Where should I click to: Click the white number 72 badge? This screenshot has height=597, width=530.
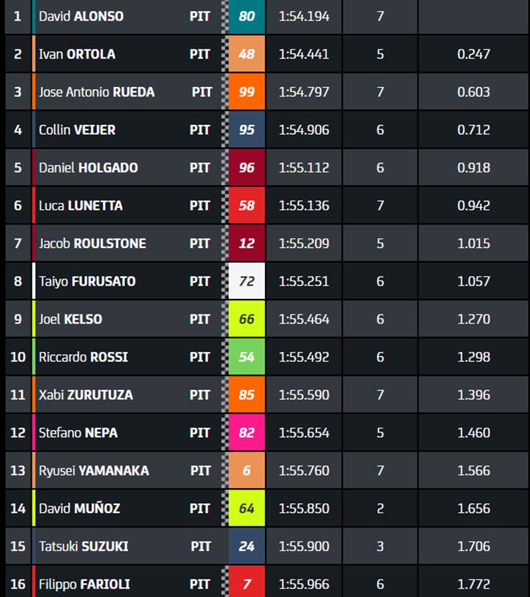point(247,281)
